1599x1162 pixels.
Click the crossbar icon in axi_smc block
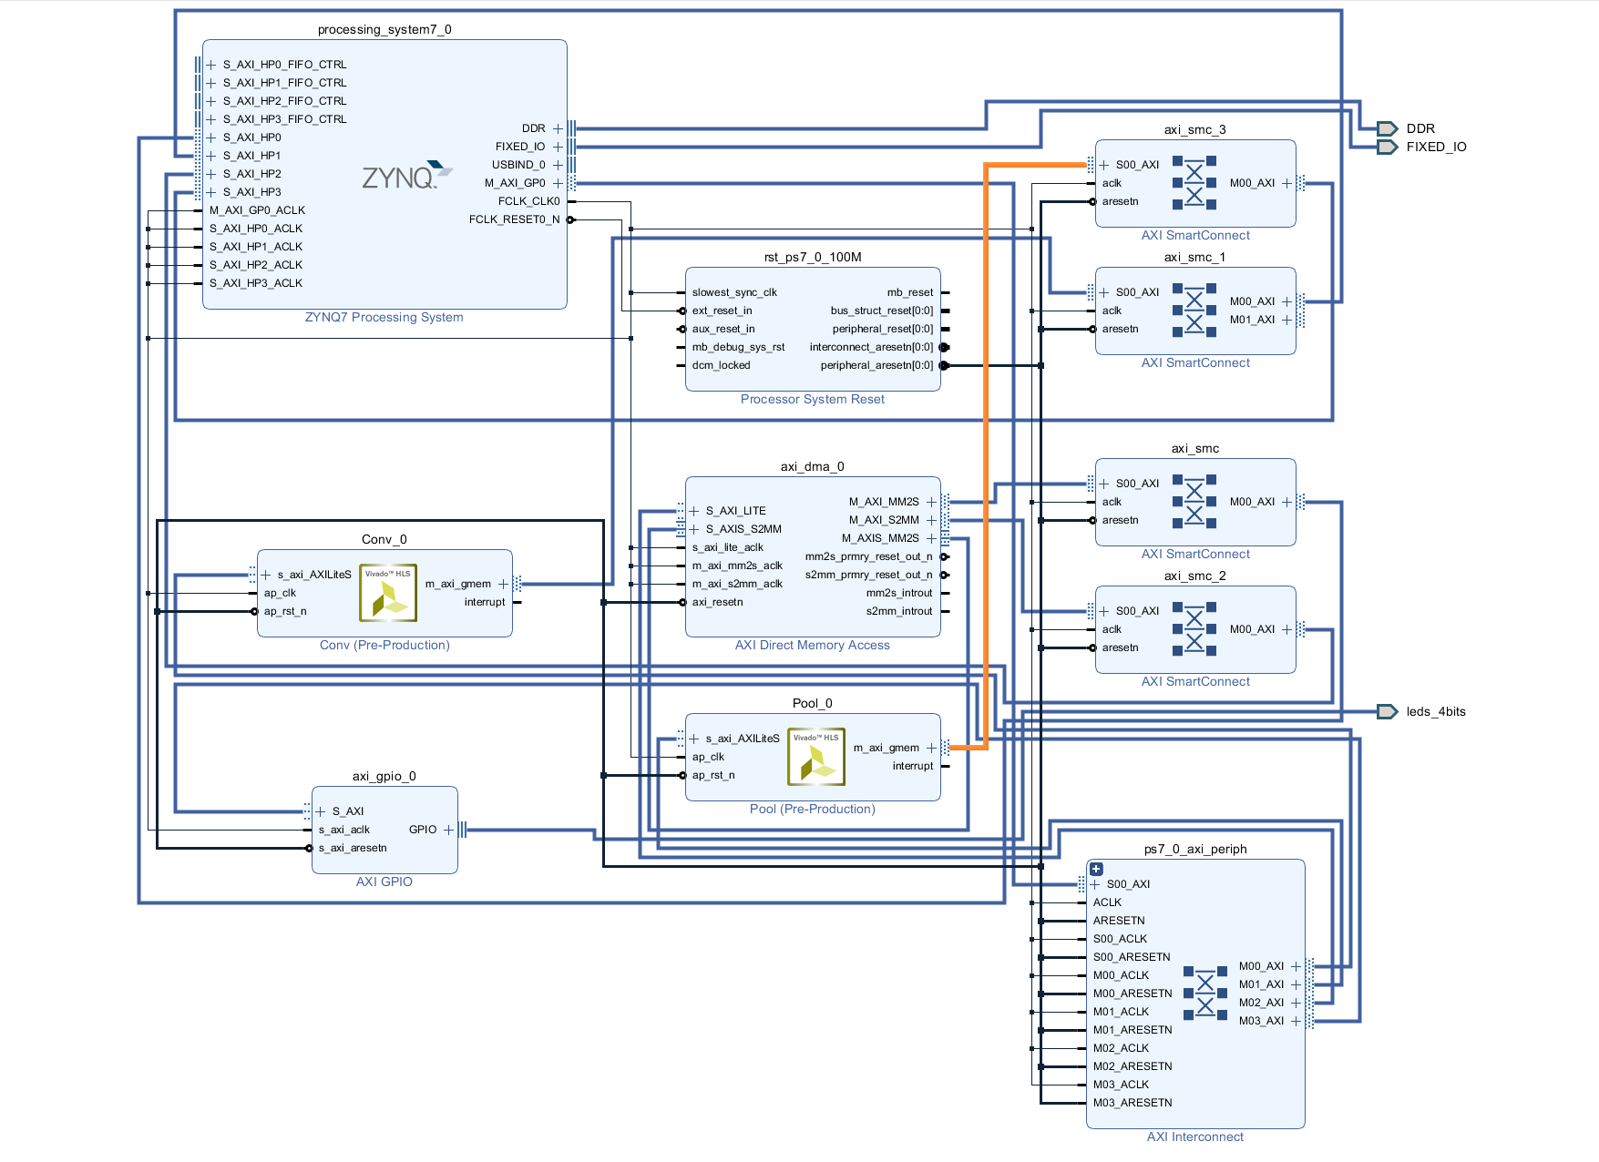click(1194, 502)
